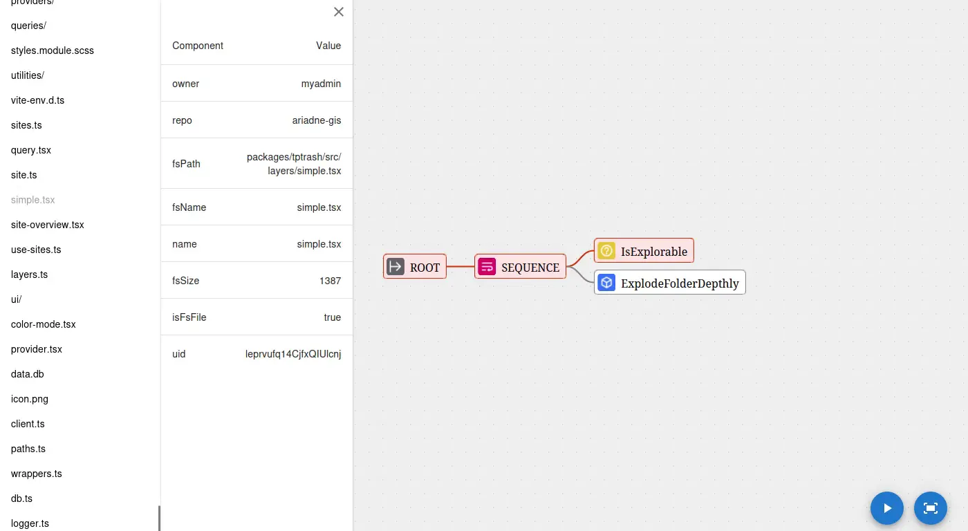Click the yellow IsExplorable question-mark icon
Screen dimensions: 968x531
(606, 251)
